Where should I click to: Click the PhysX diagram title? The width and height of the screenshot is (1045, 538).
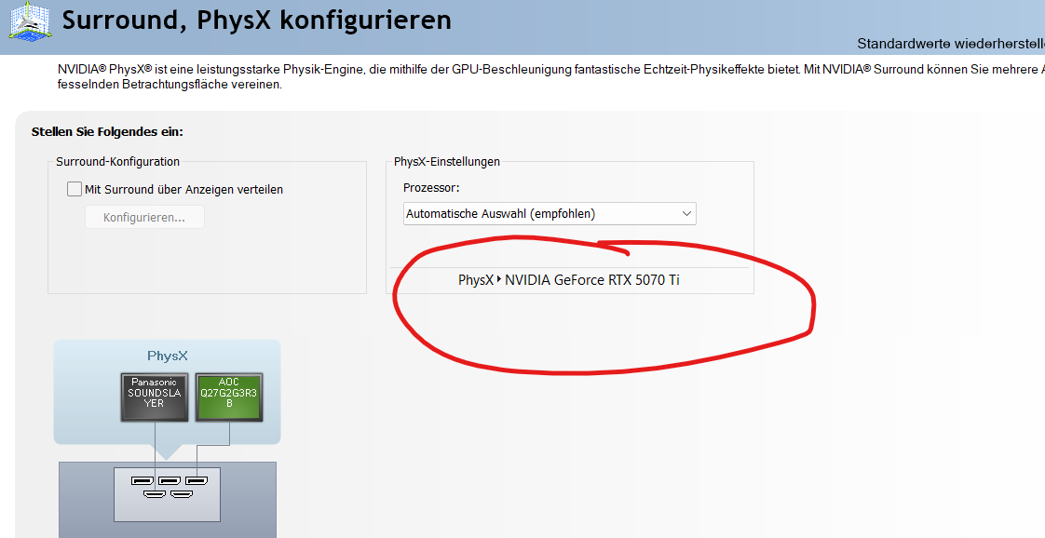pos(168,356)
